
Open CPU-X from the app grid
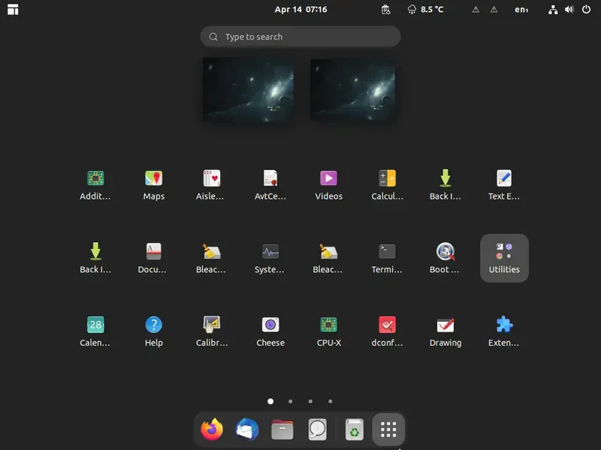click(328, 331)
